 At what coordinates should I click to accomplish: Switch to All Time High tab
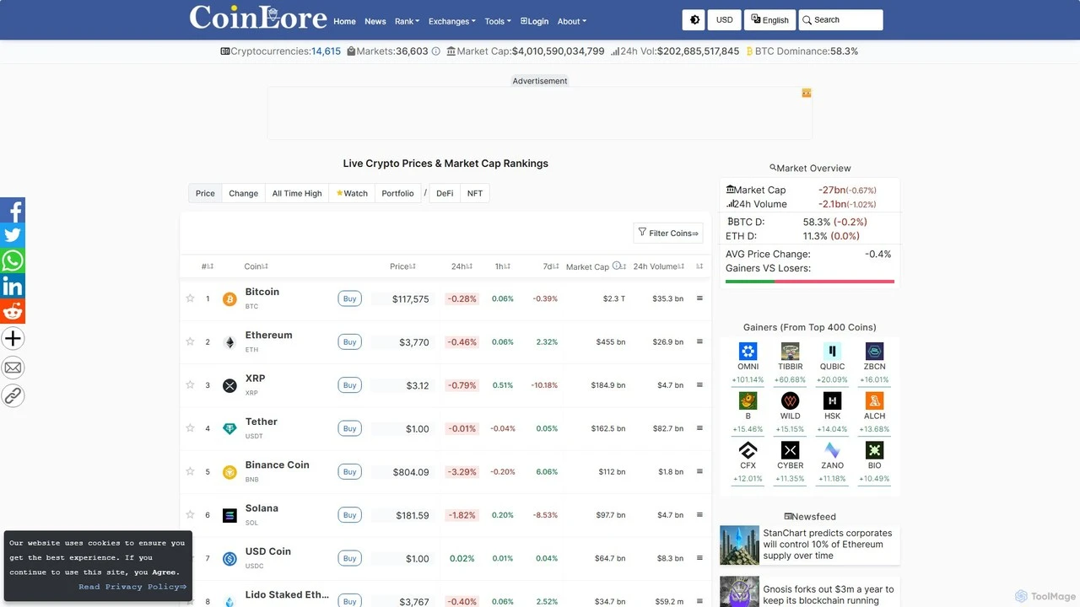point(297,193)
